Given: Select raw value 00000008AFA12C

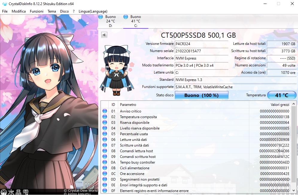Looking at the screenshot, I should tap(275, 157).
